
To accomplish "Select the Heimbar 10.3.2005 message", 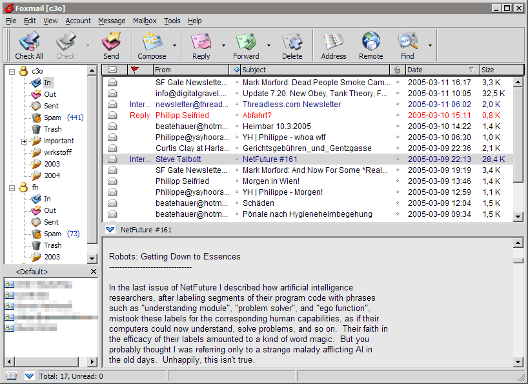I will [x=308, y=126].
